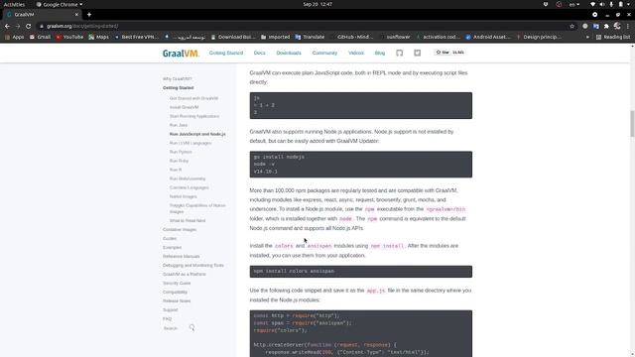Expand Guides sidebar section
Image resolution: width=635 pixels, height=357 pixels.
[x=170, y=238]
